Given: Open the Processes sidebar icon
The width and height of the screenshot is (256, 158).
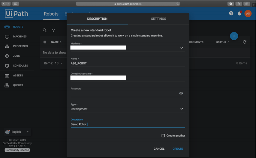Looking at the screenshot, I should pyautogui.click(x=7, y=47).
